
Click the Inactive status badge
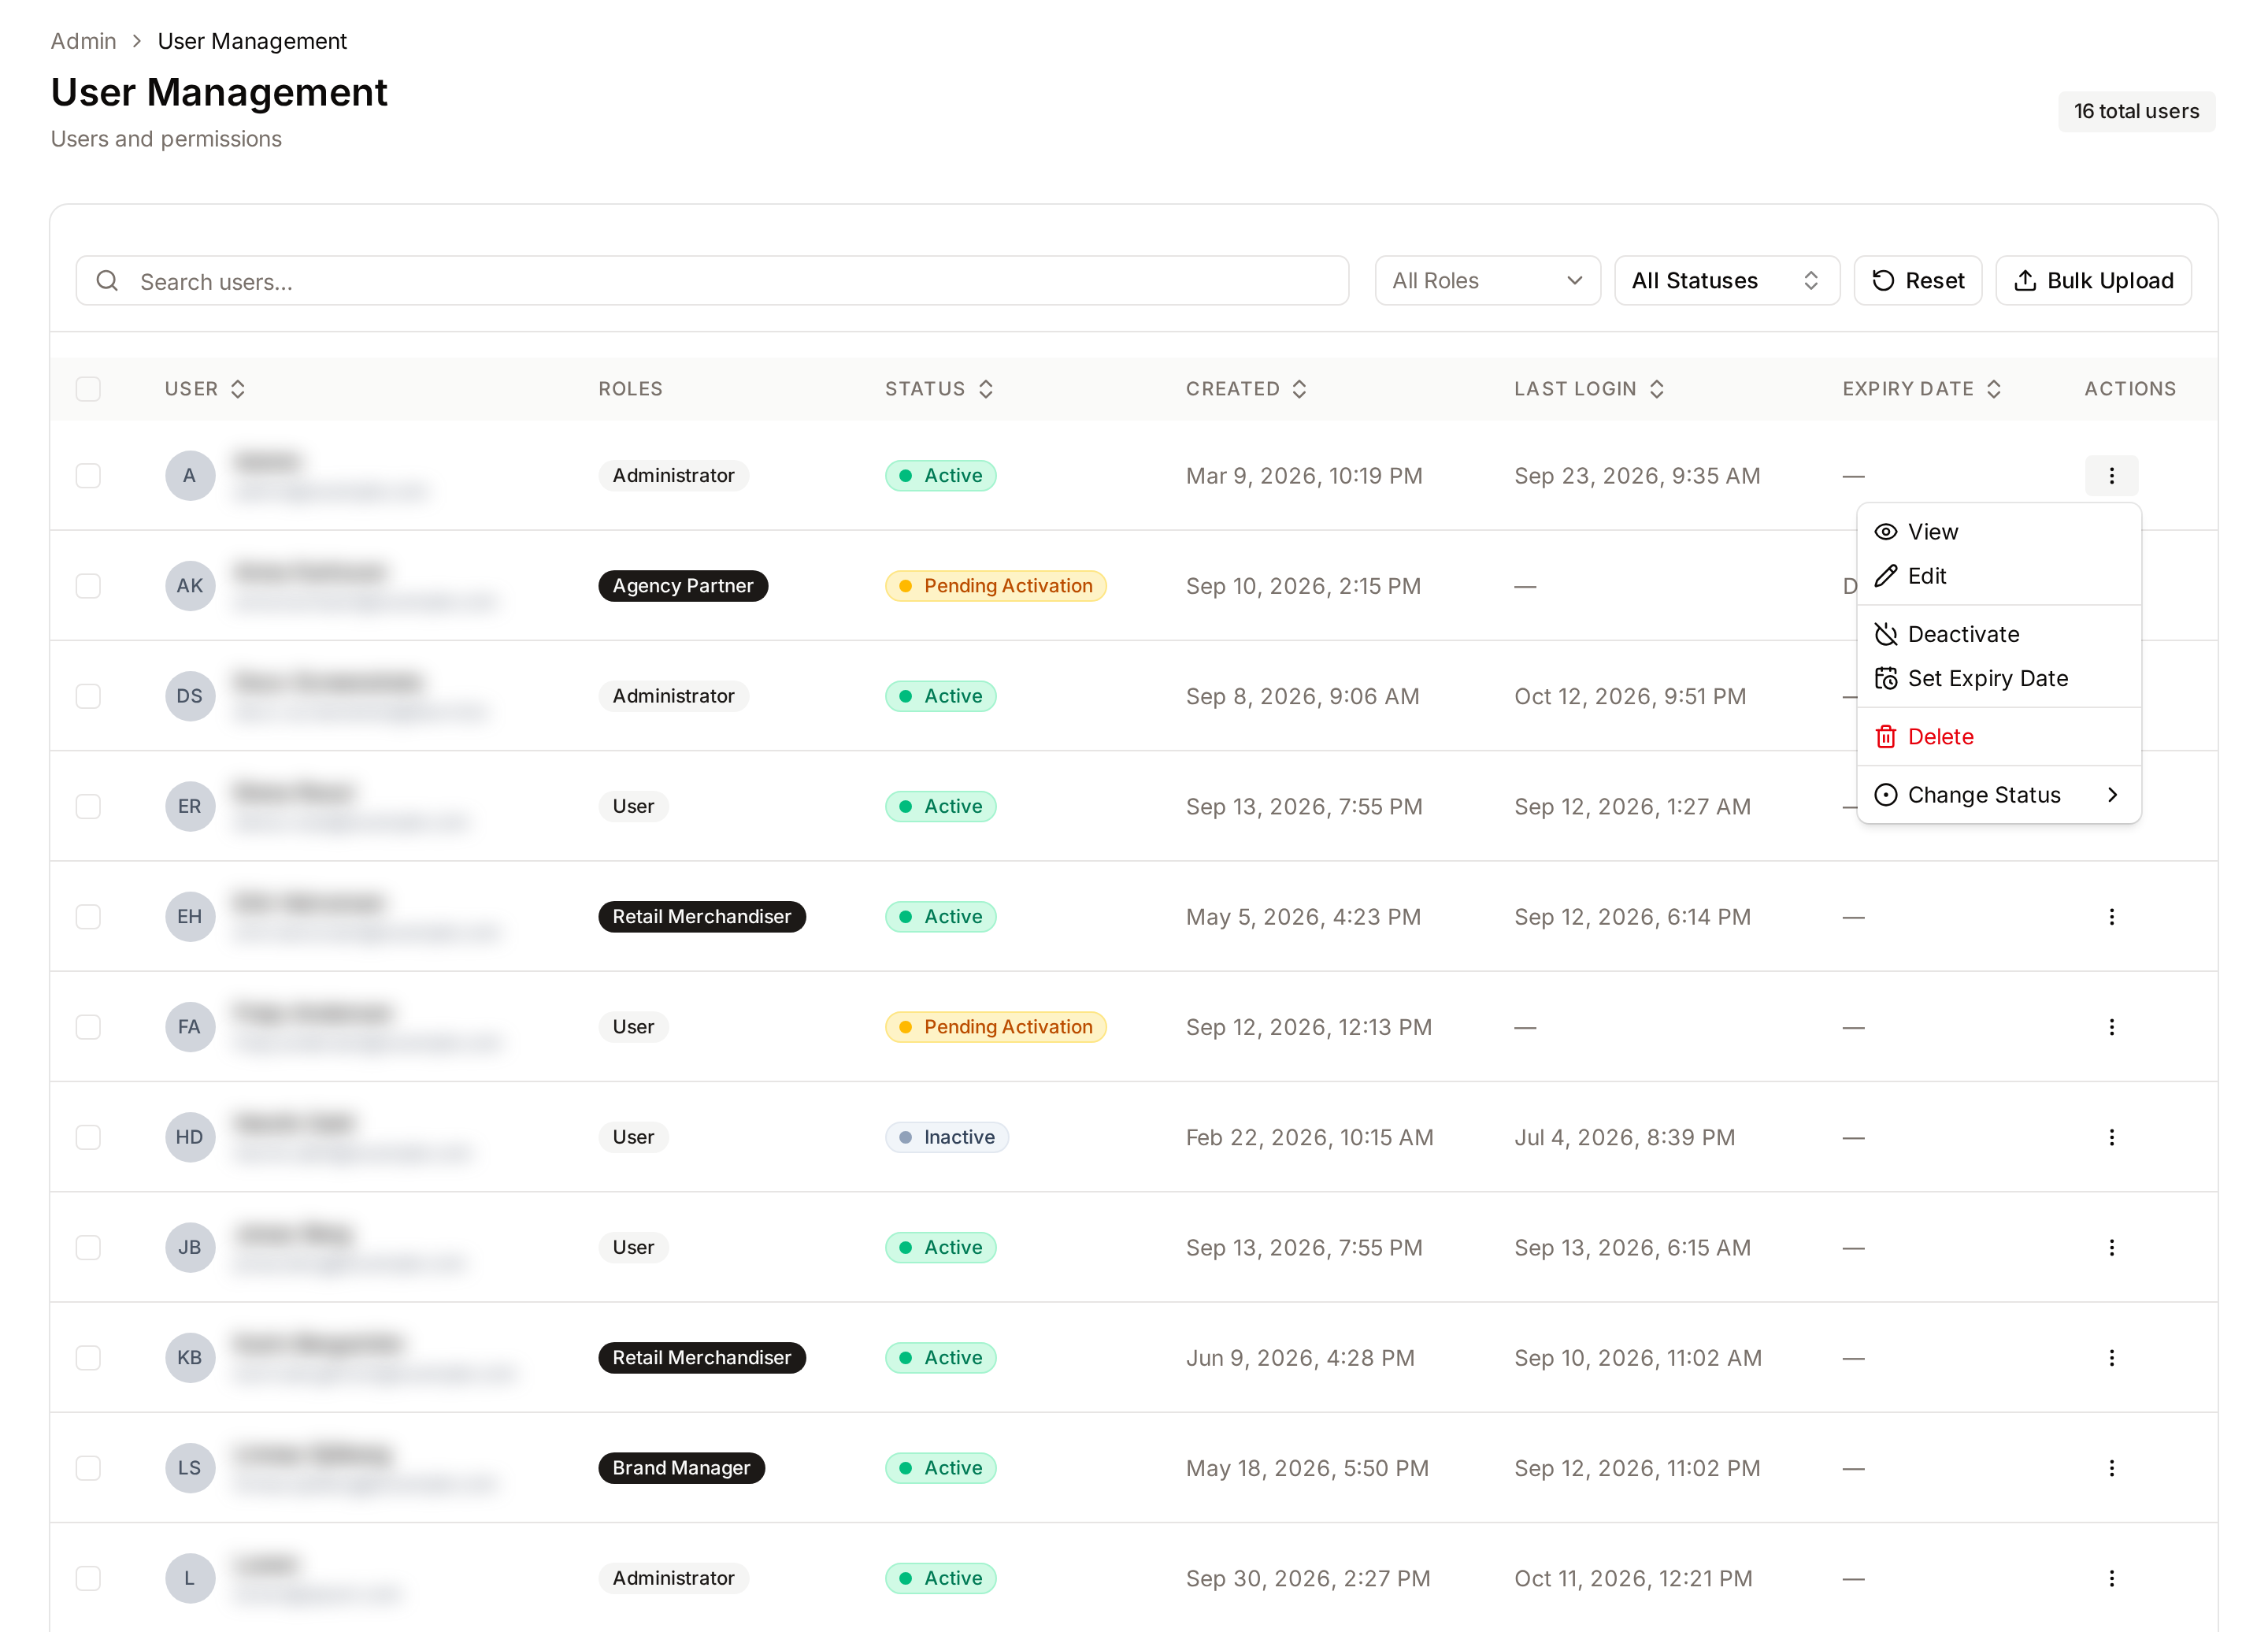[x=947, y=1137]
